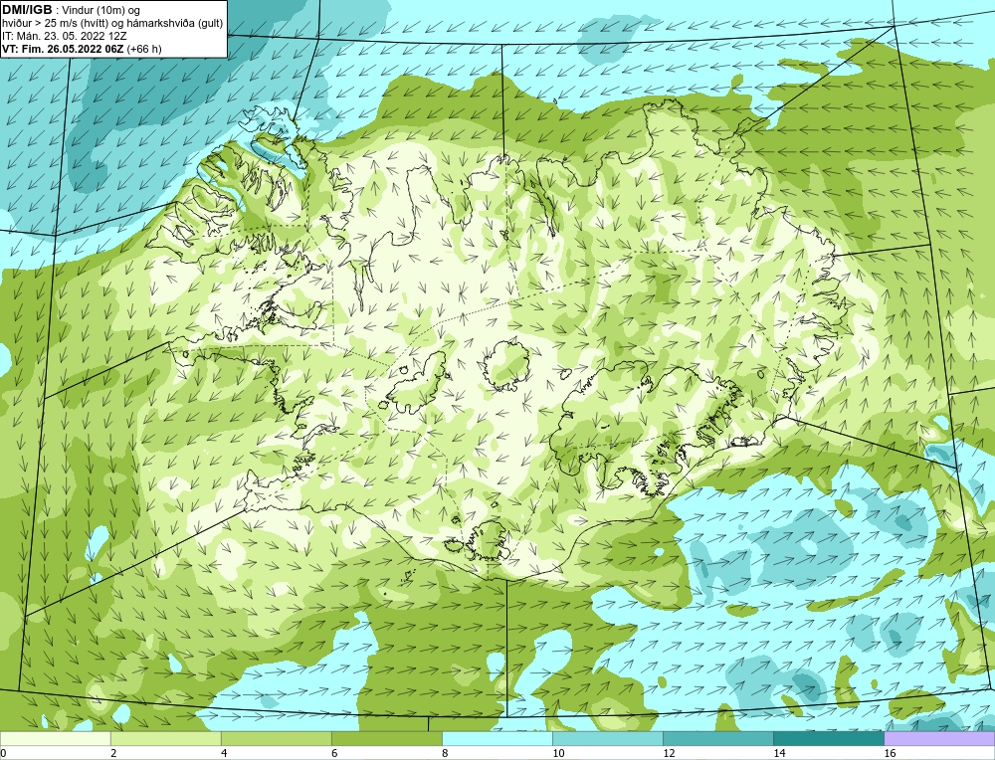This screenshot has width=995, height=760.
Task: Click the legend label '10'
Action: coord(558,753)
